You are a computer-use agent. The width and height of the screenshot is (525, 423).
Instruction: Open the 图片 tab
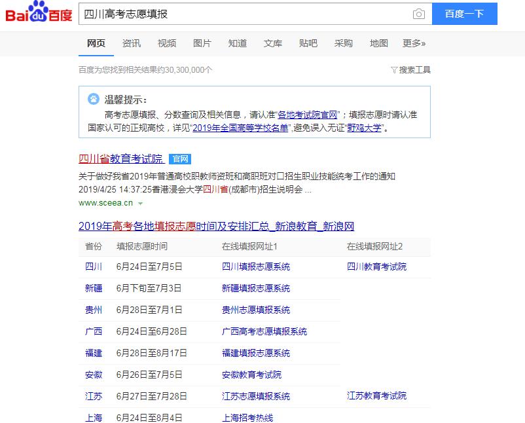pyautogui.click(x=202, y=43)
